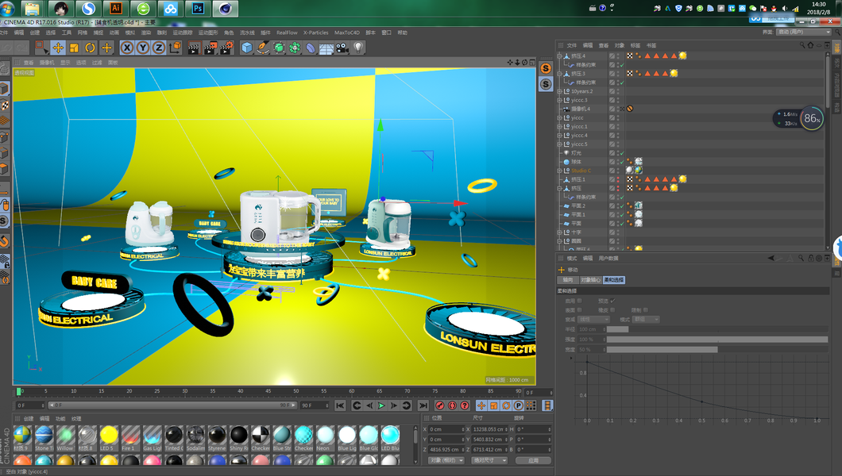Switch to 柔和选择 tab
The height and width of the screenshot is (476, 842).
pos(614,280)
